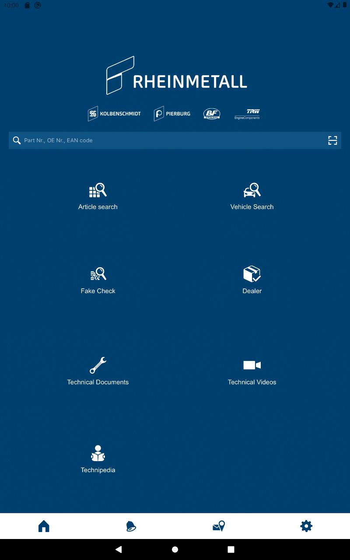Open Vehicle Search car icon

click(252, 190)
